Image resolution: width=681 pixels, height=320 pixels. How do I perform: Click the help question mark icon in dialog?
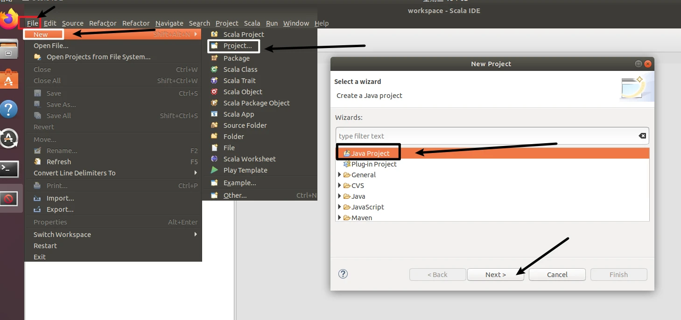[343, 274]
